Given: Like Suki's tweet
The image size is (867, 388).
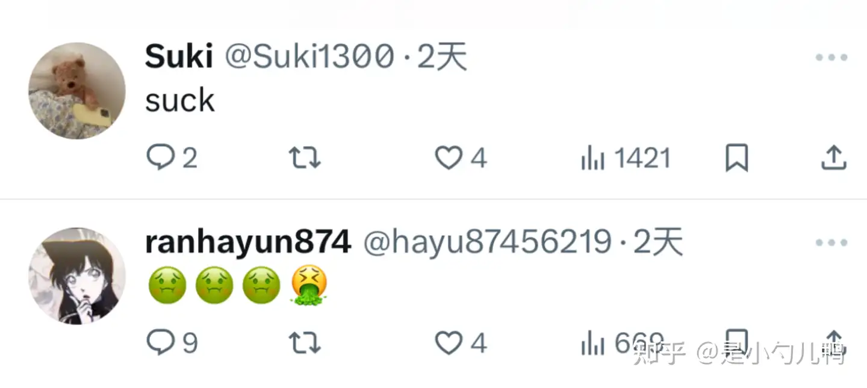Looking at the screenshot, I should click(461, 158).
